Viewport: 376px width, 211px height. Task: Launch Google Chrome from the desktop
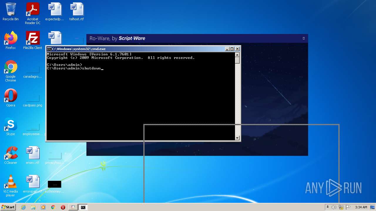[11, 71]
